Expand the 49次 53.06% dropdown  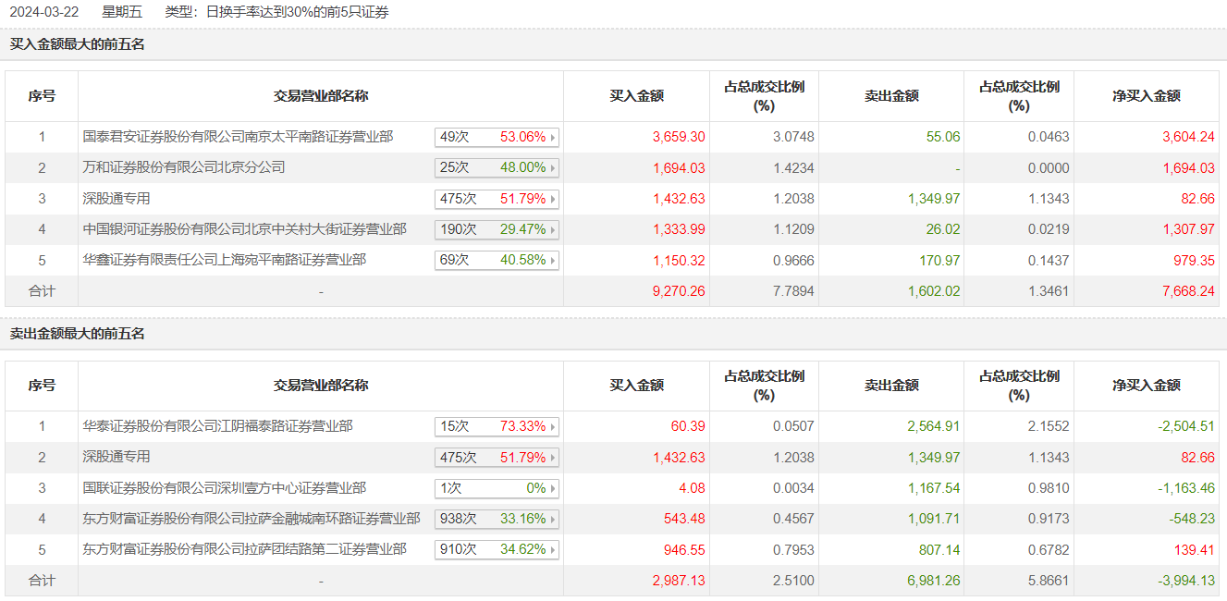click(x=497, y=138)
